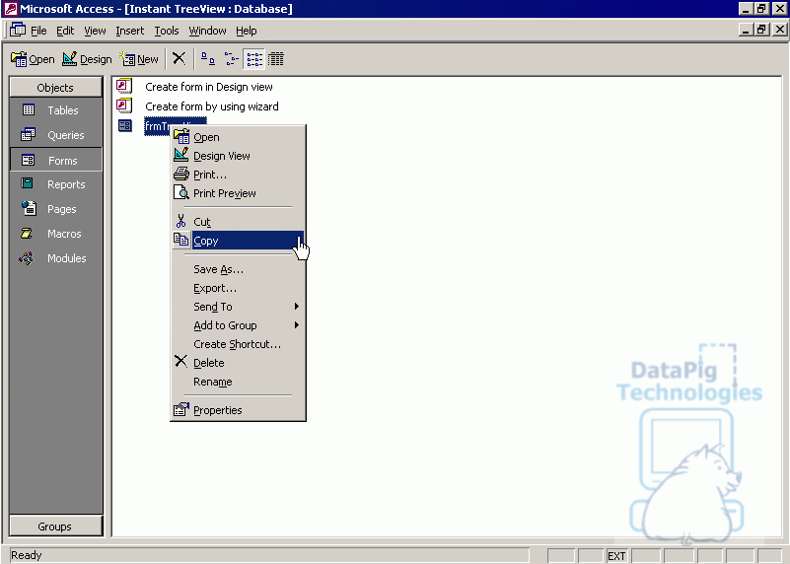Select Tables in the Objects bar

click(x=56, y=110)
